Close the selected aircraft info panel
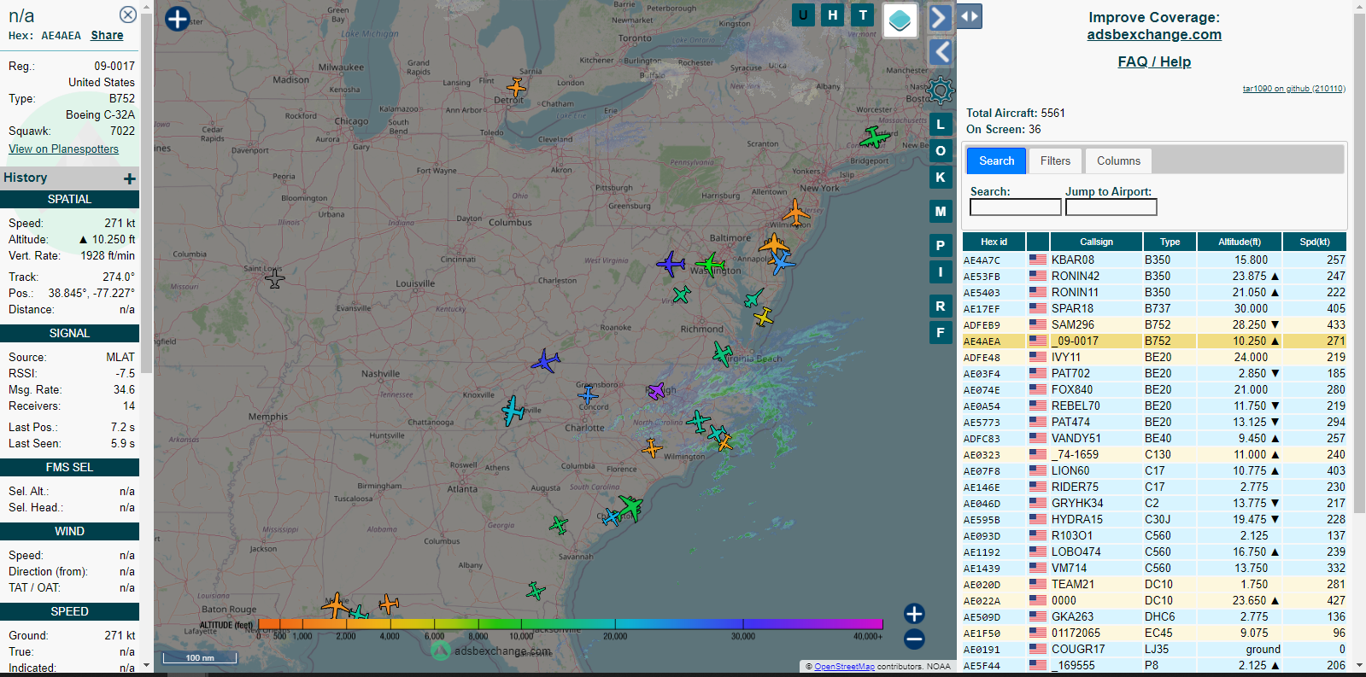Screen dimensions: 1366x677 point(127,15)
